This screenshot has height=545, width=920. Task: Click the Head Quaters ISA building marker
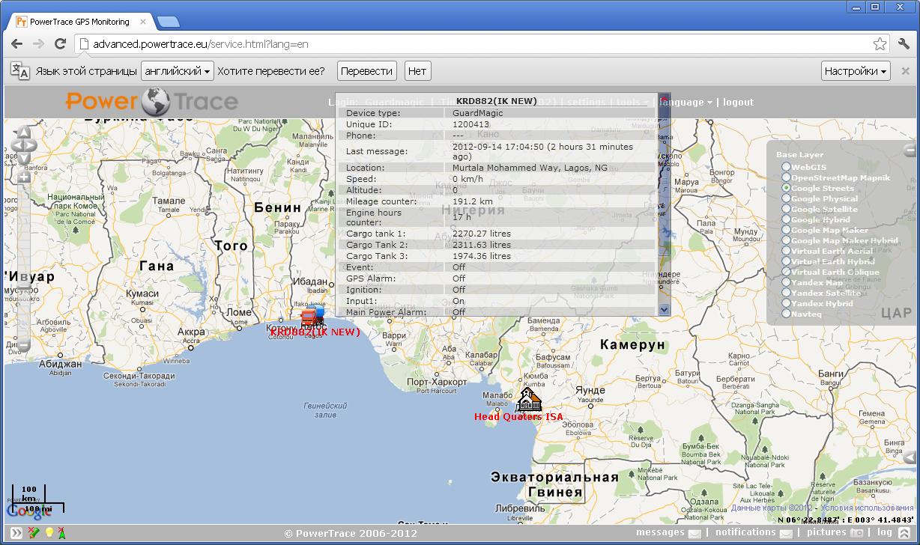pos(529,400)
